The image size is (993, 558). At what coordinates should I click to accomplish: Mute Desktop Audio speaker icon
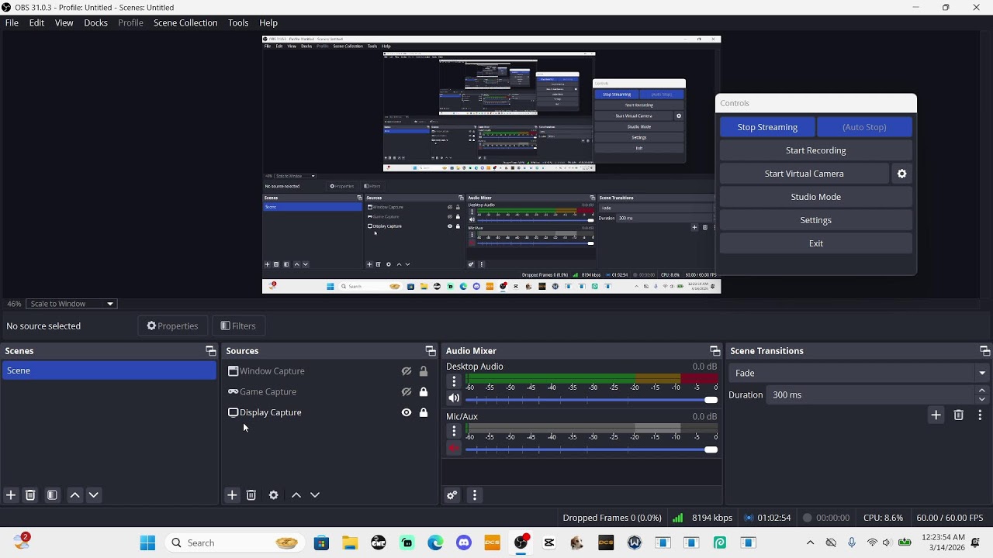coord(455,398)
